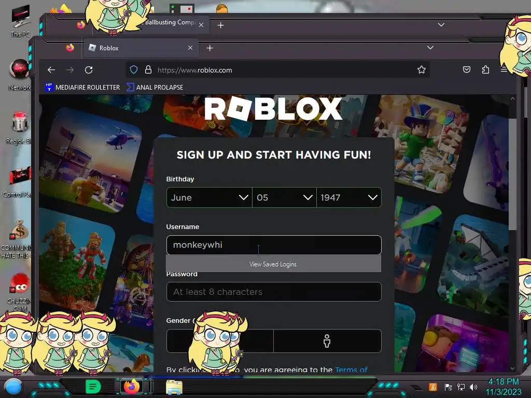Select the male gender icon button

327,341
